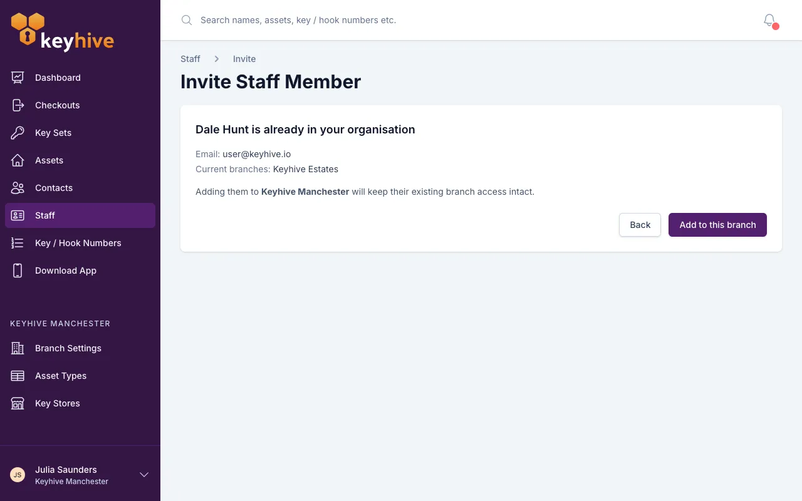Click the Key / Hook Numbers list icon
The height and width of the screenshot is (501, 802).
(x=18, y=243)
